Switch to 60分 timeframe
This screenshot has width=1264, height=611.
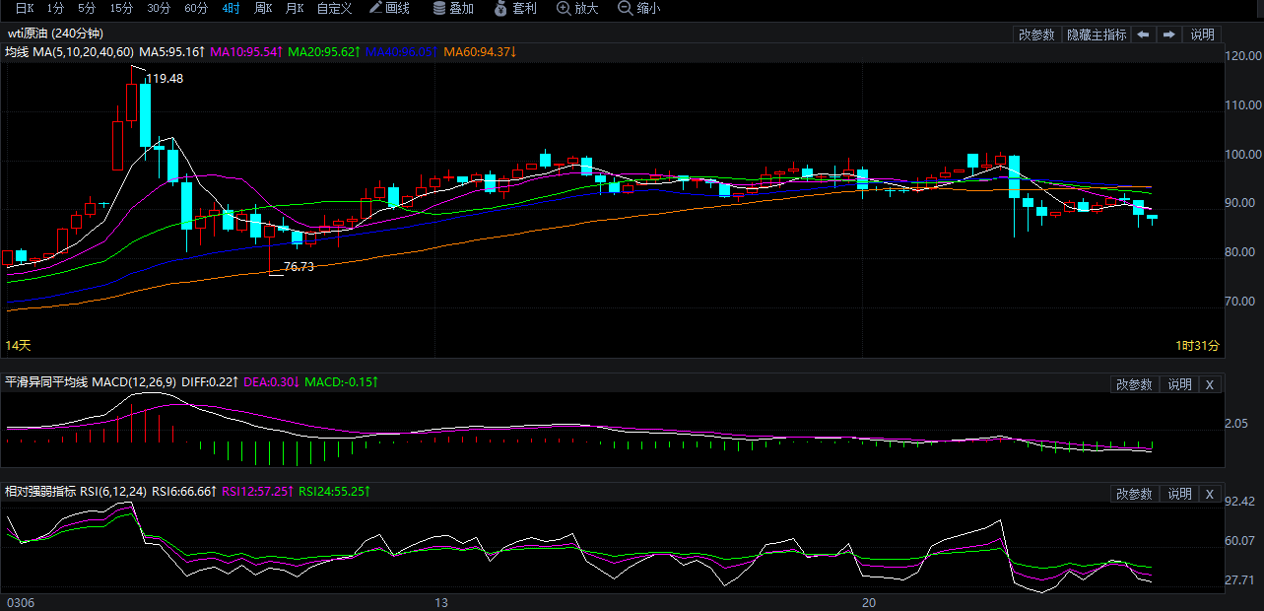tap(196, 9)
